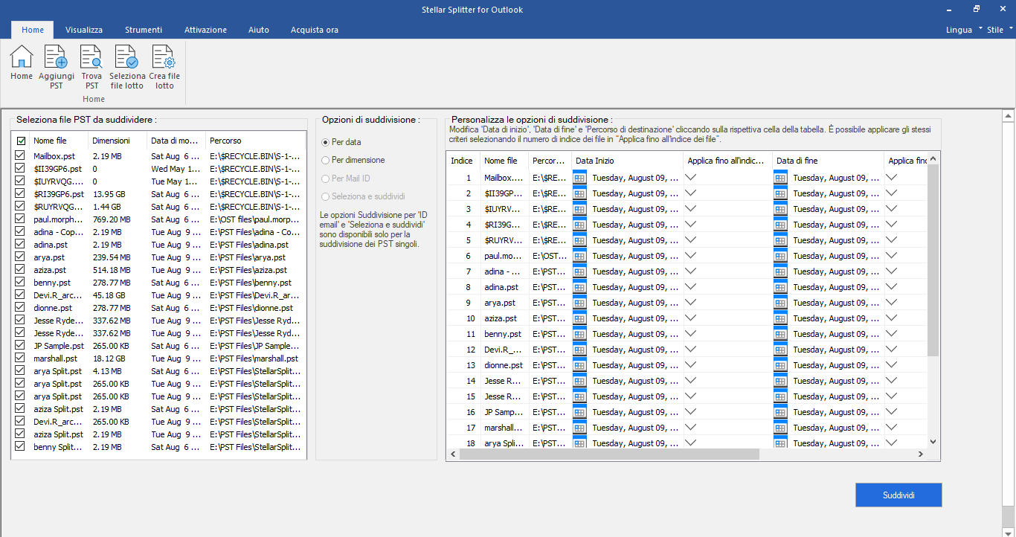Open the Strumenti ribbon tab
Image resolution: width=1016 pixels, height=537 pixels.
[x=144, y=30]
